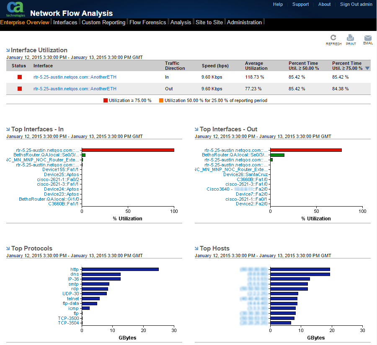Refresh the report using the Refresh icon
This screenshot has height=345, width=377.
click(333, 37)
